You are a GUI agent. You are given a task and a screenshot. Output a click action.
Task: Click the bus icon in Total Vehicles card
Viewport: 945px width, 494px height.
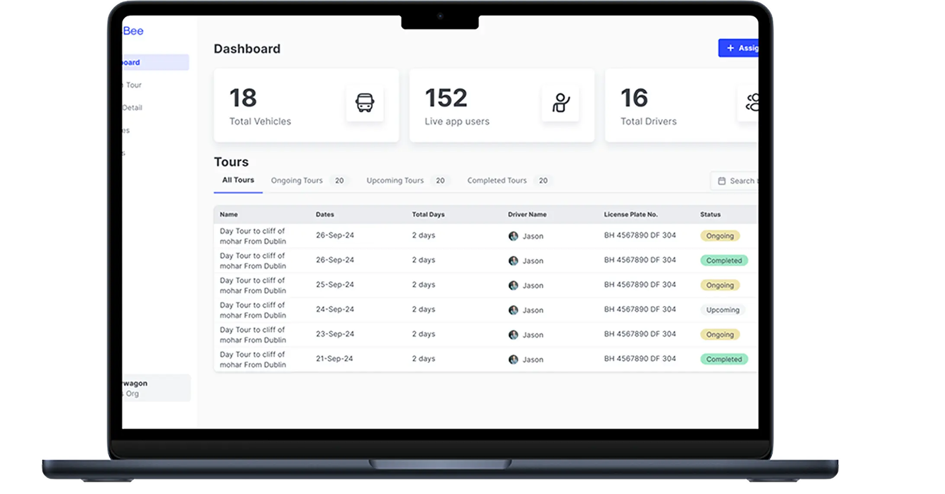click(x=364, y=103)
